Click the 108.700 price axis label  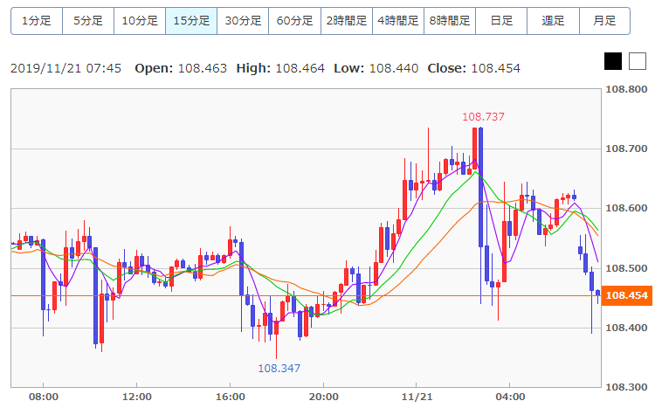coord(626,149)
